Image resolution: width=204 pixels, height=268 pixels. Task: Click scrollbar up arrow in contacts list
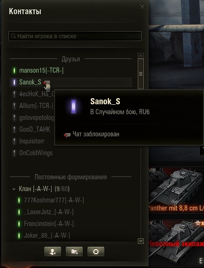[x=141, y=56]
